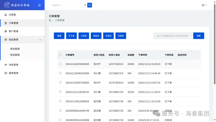Toggle the select-all checkbox in table header

pyautogui.click(x=60, y=55)
